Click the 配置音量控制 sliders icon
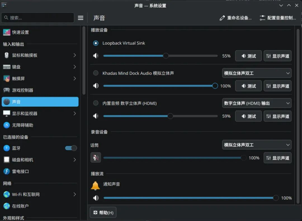 [x=262, y=18]
